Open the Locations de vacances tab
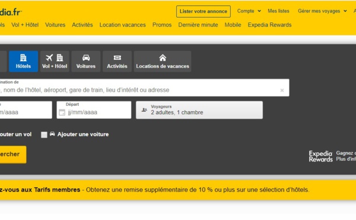The image size is (356, 220). tap(163, 62)
